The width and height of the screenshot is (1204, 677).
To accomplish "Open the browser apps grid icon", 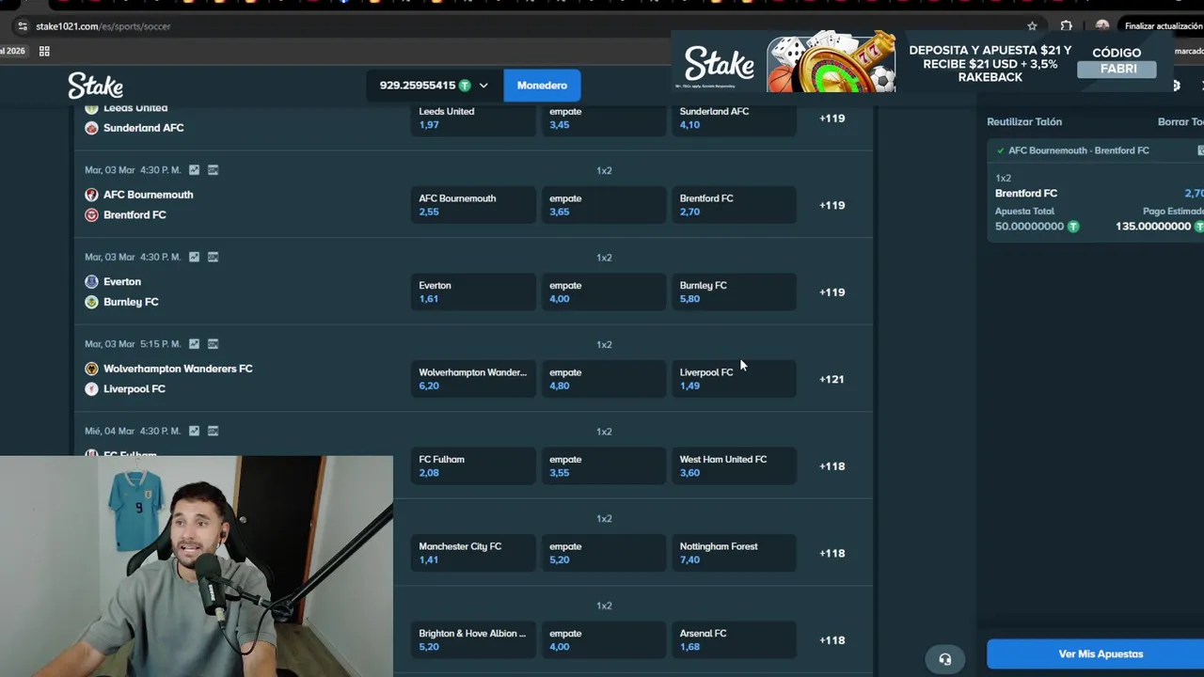I will tap(44, 51).
